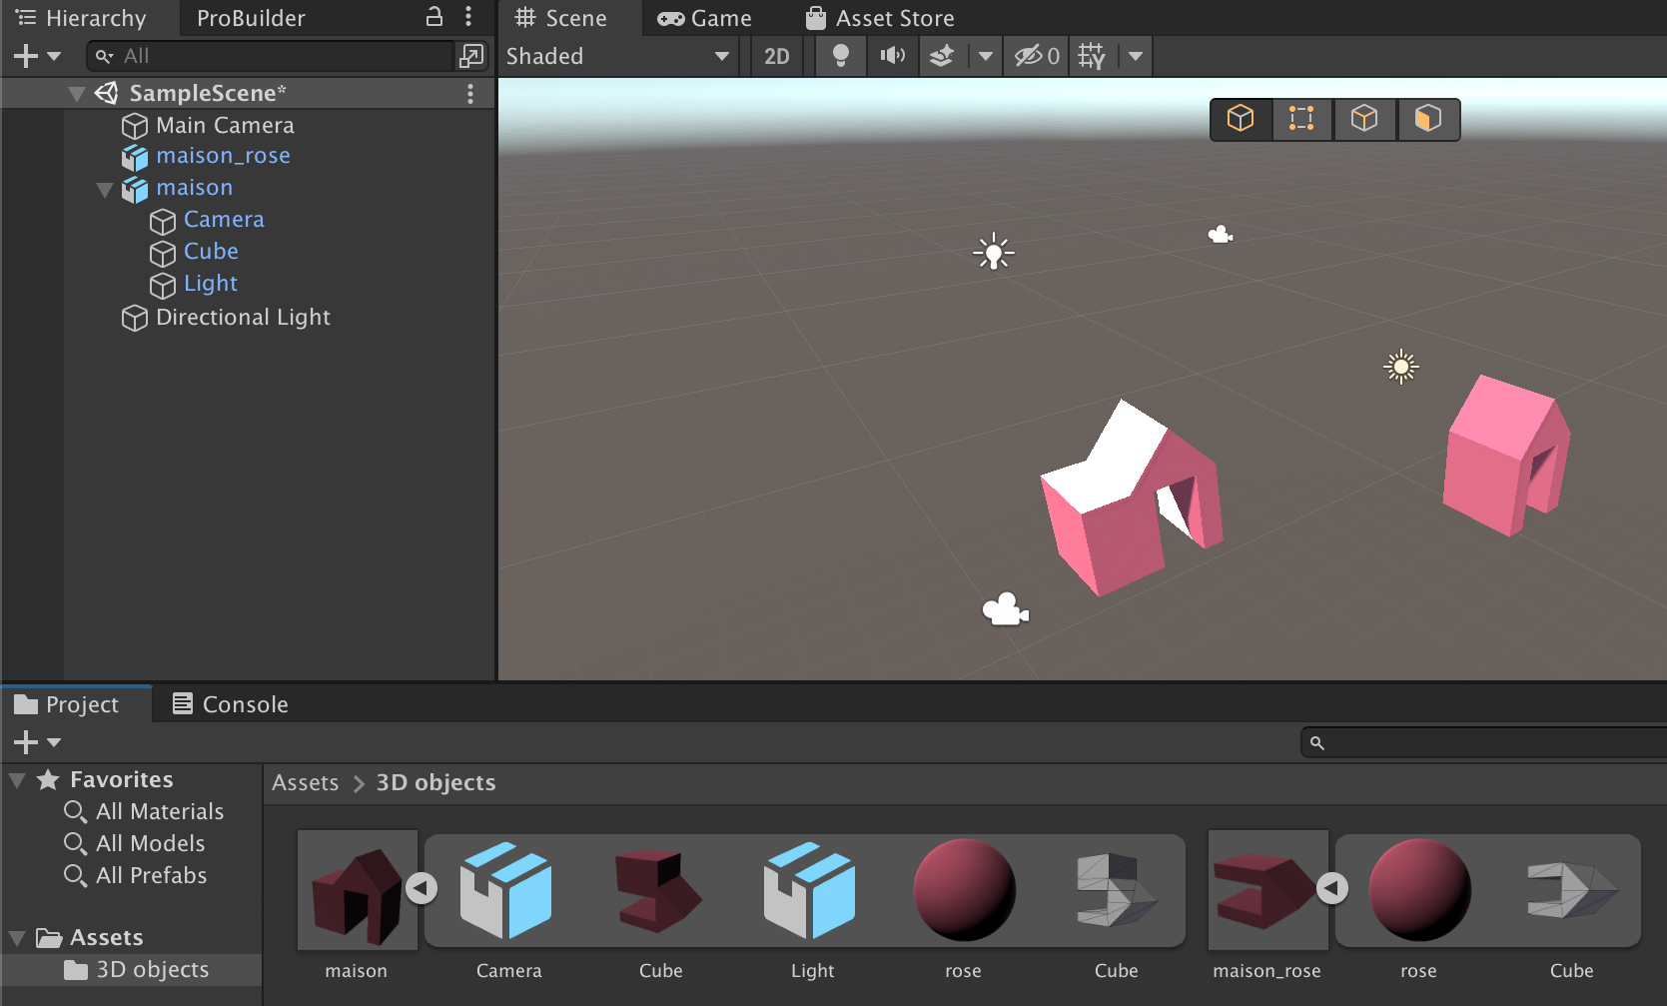Viewport: 1667px width, 1006px height.
Task: Toggle scene lighting with the lightbulb icon
Action: [841, 56]
